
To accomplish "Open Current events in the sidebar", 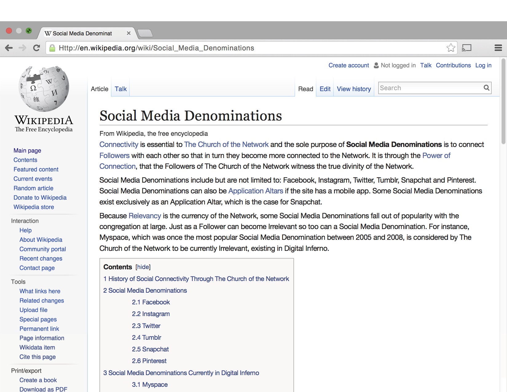I will pyautogui.click(x=33, y=179).
